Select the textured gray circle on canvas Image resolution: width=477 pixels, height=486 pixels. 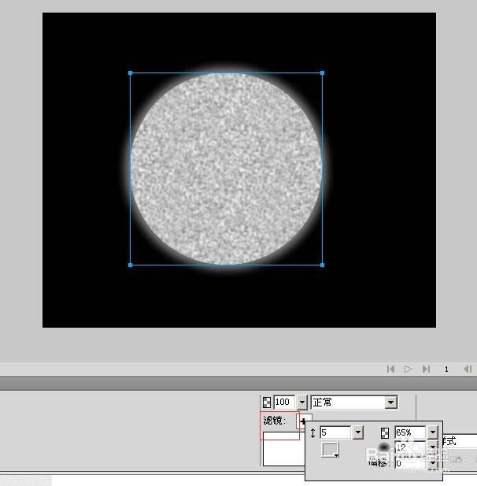[x=226, y=169]
